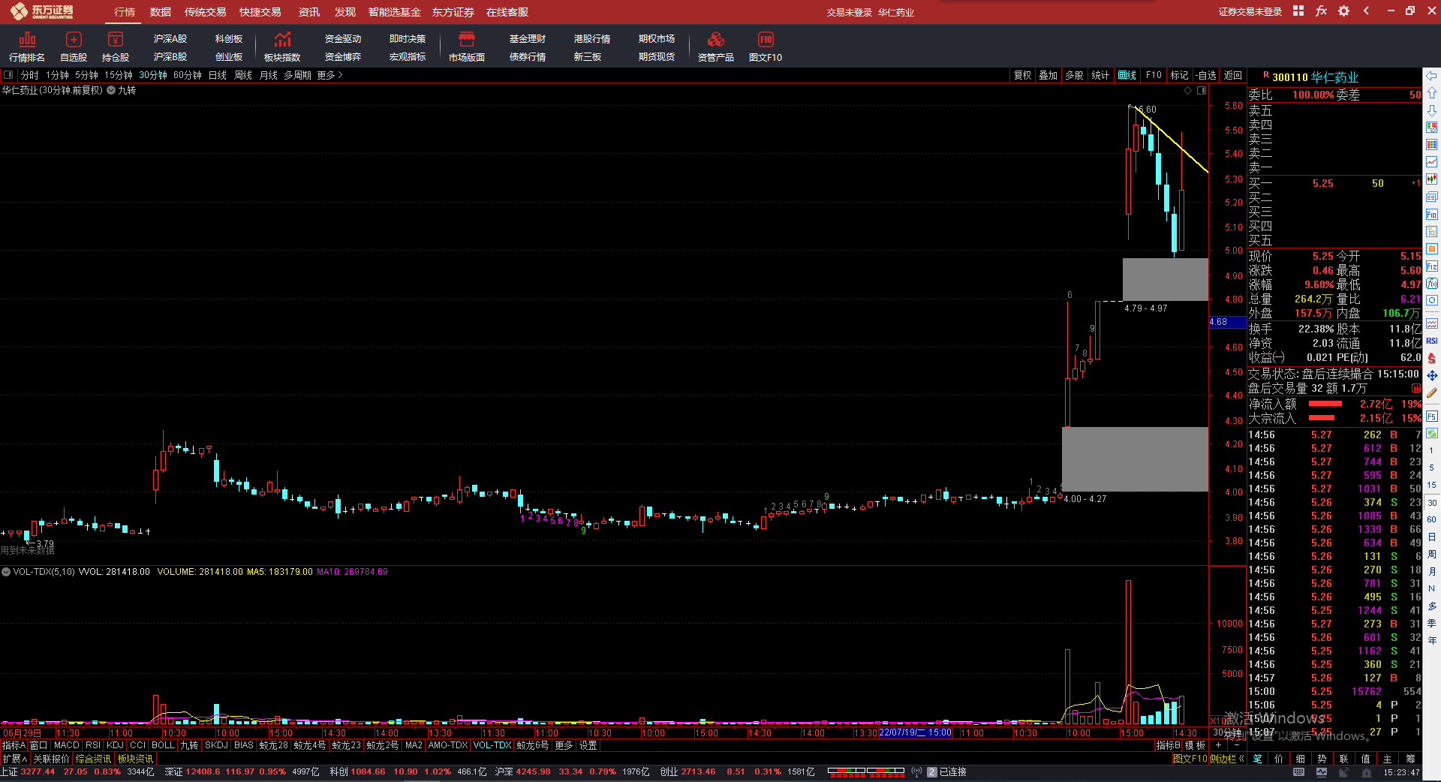
Task: Click the 22/07/19 date marker on time axis
Action: [x=915, y=732]
